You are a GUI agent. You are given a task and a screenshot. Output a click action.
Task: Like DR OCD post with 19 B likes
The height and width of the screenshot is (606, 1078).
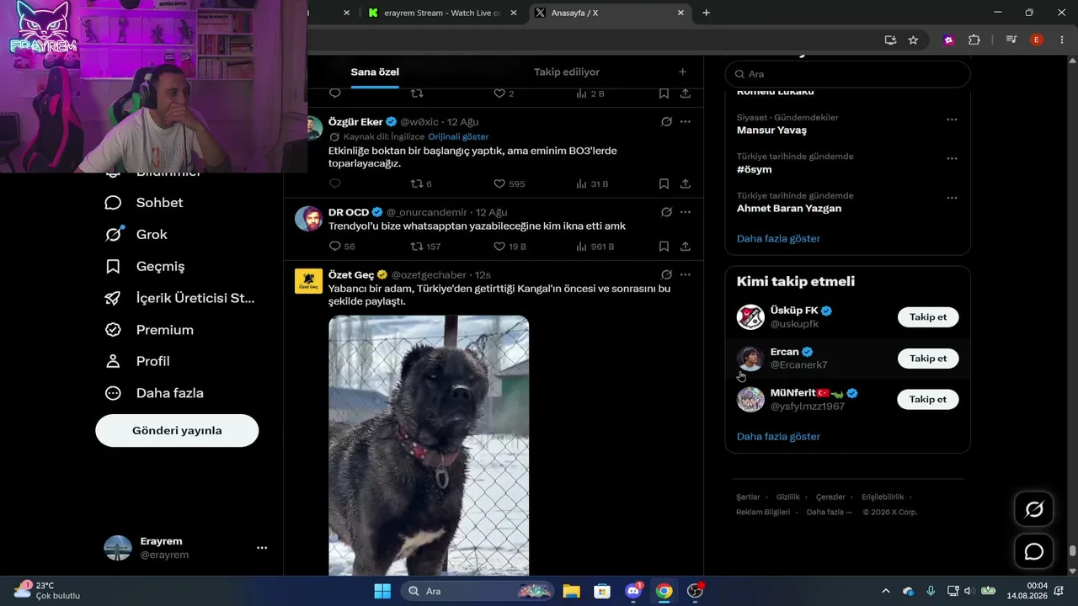pyautogui.click(x=510, y=247)
